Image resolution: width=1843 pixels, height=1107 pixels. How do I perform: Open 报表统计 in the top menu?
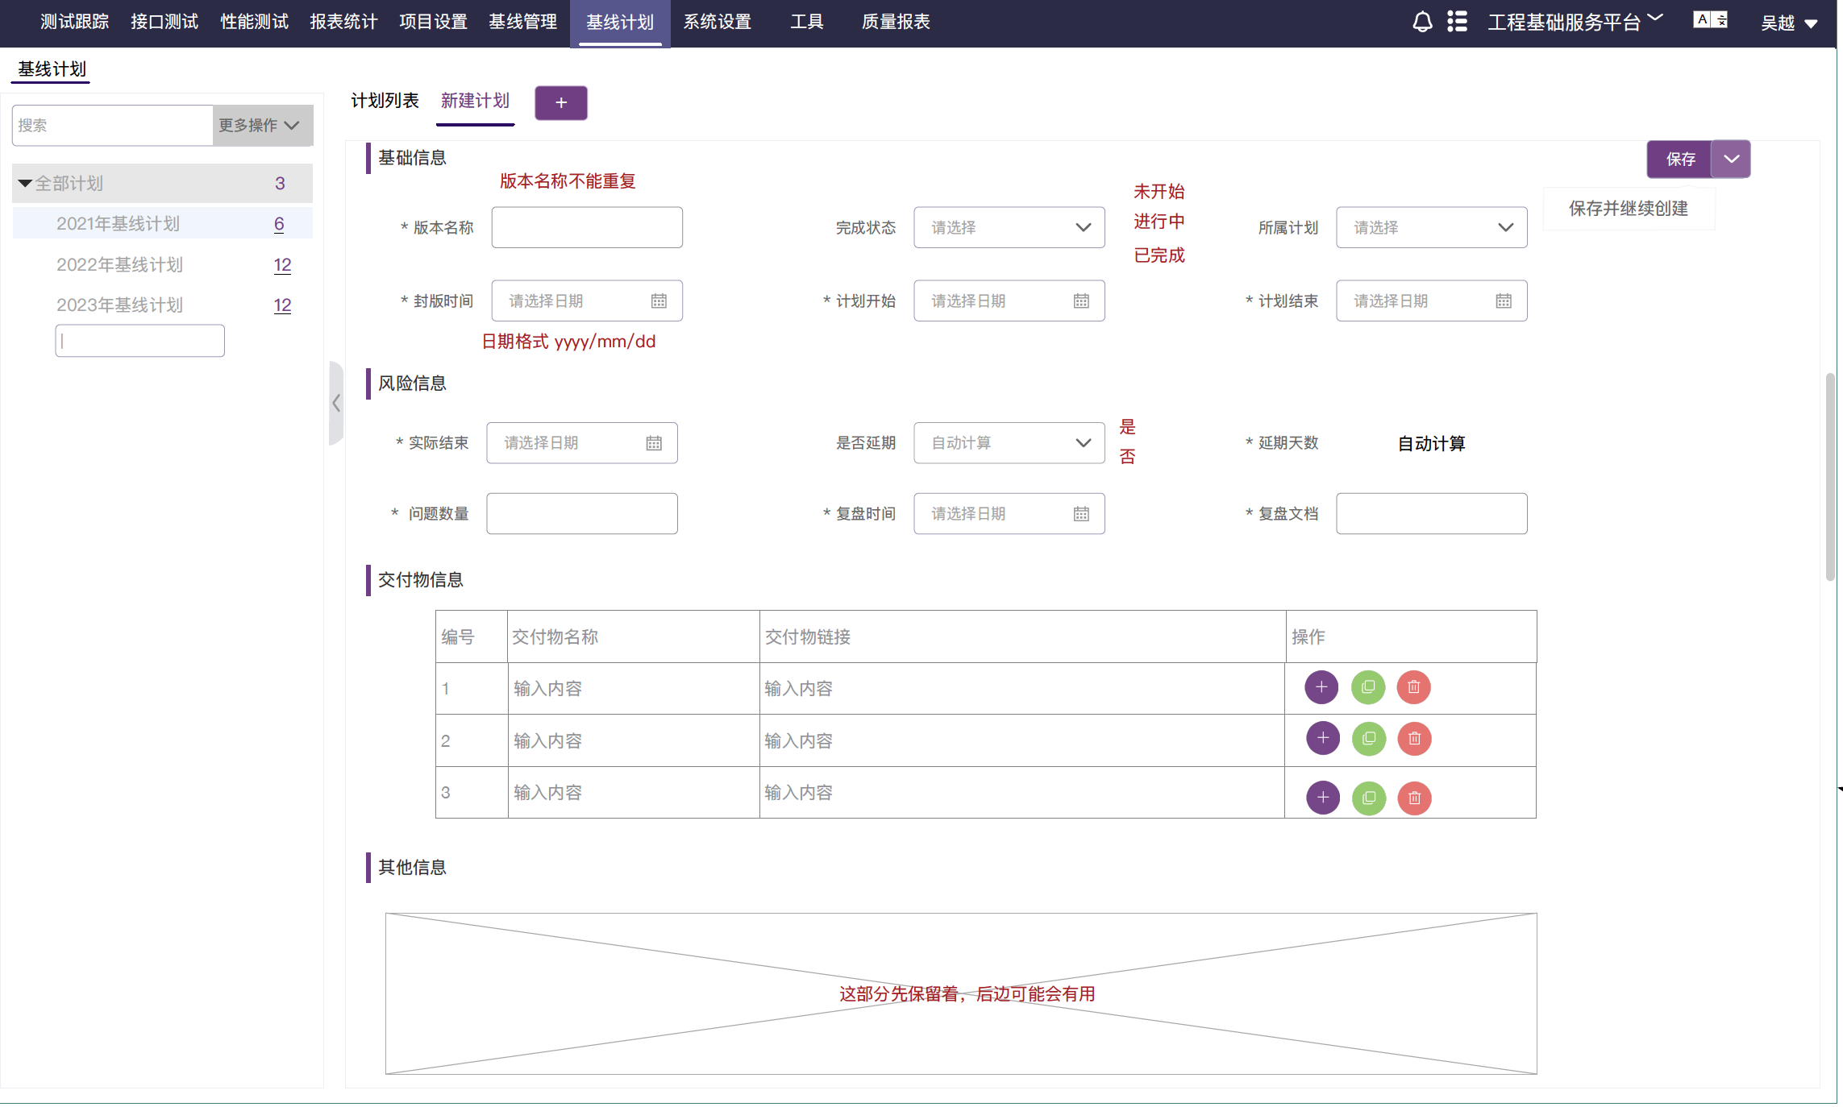click(343, 22)
